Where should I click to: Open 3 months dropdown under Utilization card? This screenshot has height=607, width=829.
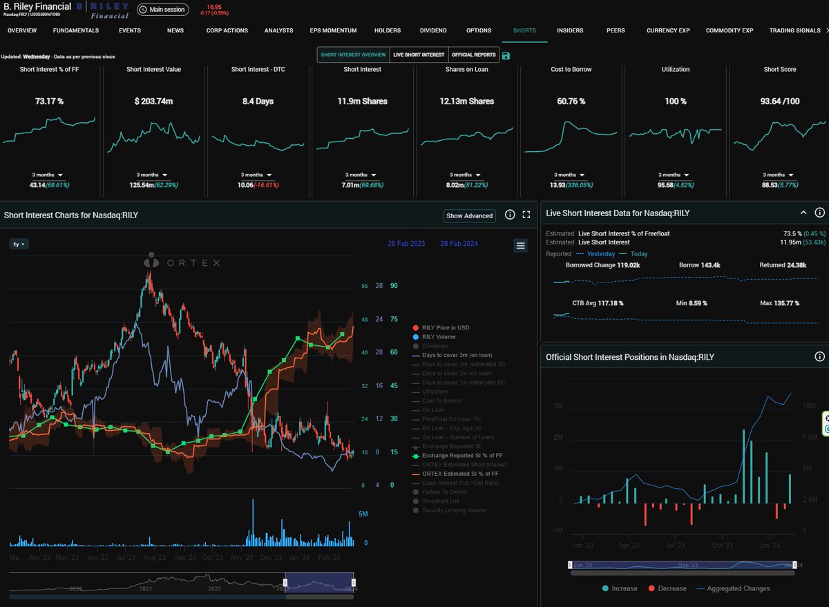tap(675, 175)
